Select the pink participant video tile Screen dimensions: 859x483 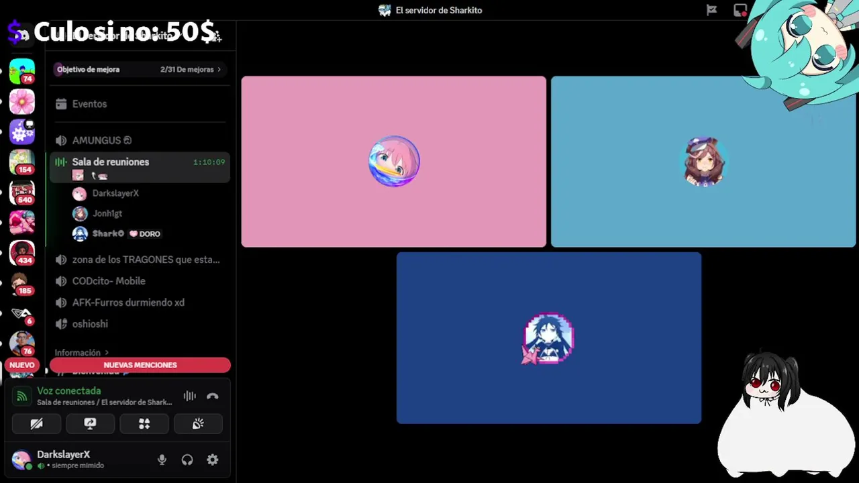(x=394, y=162)
